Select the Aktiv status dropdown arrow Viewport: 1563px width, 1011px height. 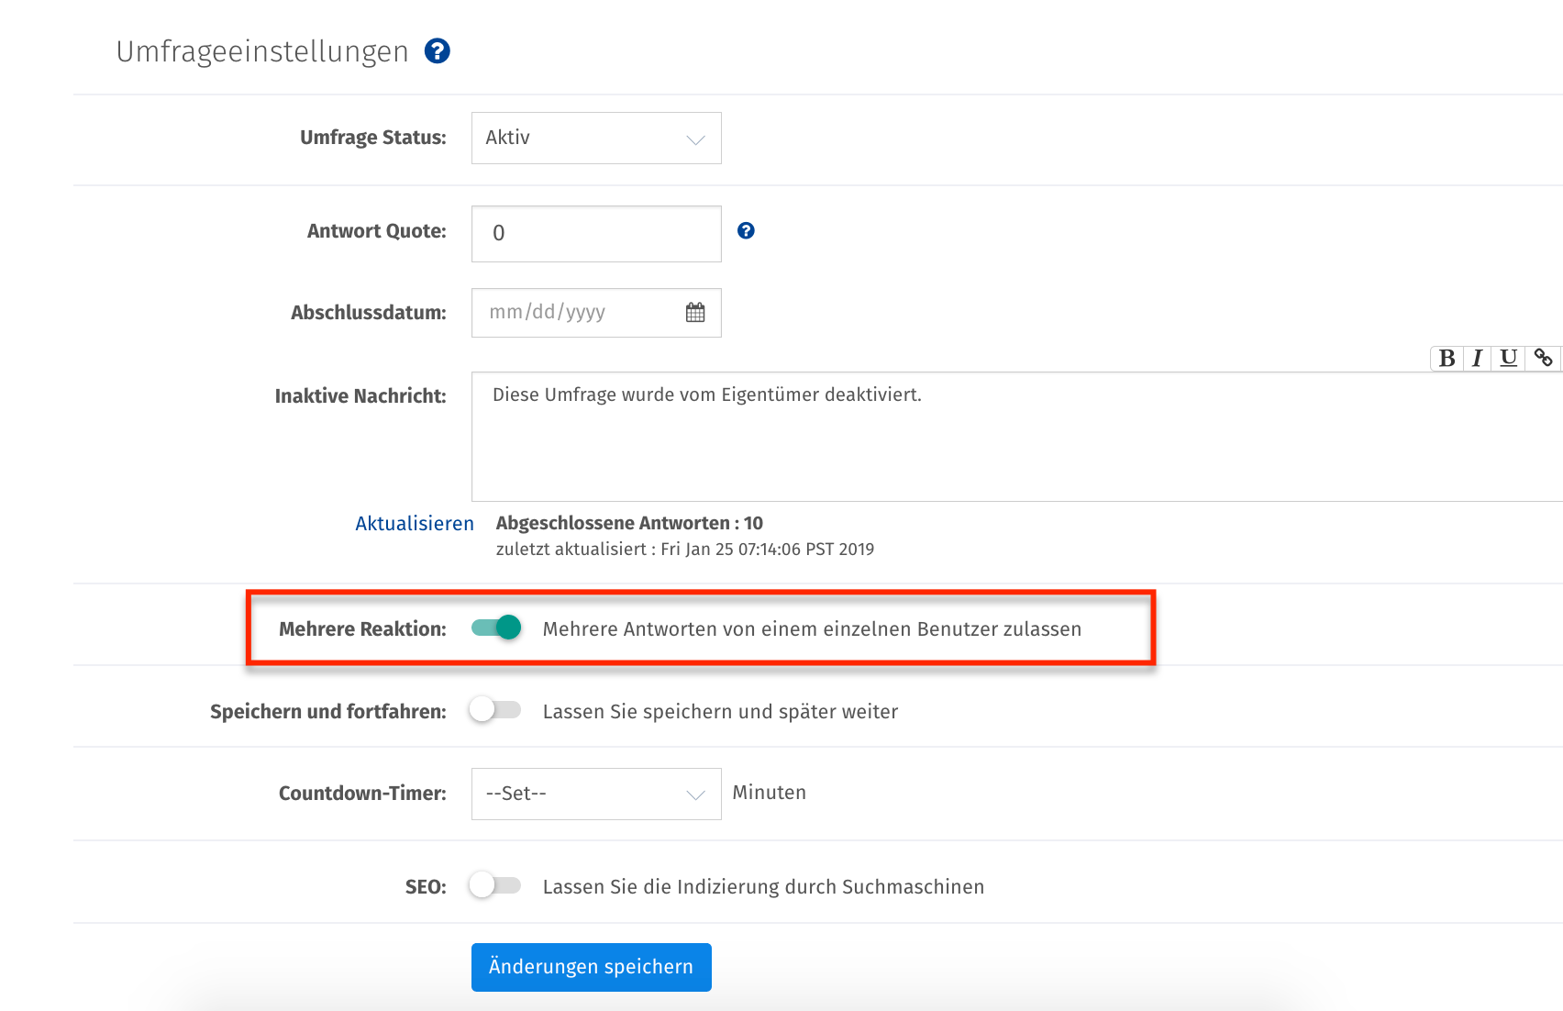[696, 138]
